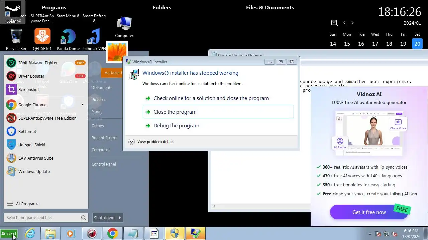Expand the All Programs list
Screen dimensions: 428x240
point(46,204)
